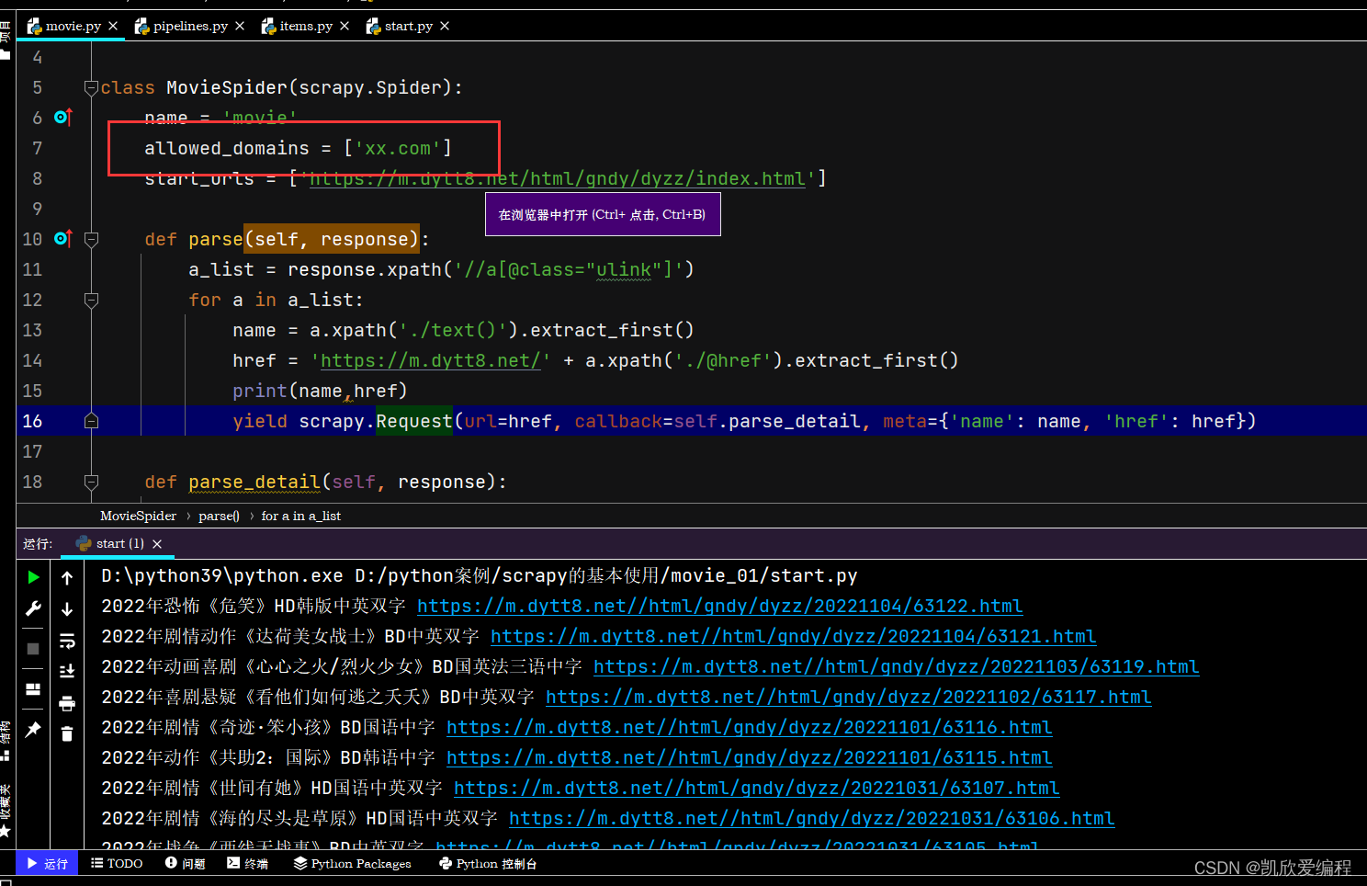The width and height of the screenshot is (1367, 886).
Task: Collapse the MovieSpider class fold arrow
Action: 90,87
